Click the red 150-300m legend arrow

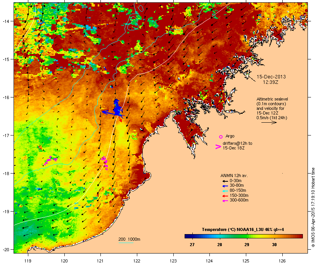[x=225, y=196]
